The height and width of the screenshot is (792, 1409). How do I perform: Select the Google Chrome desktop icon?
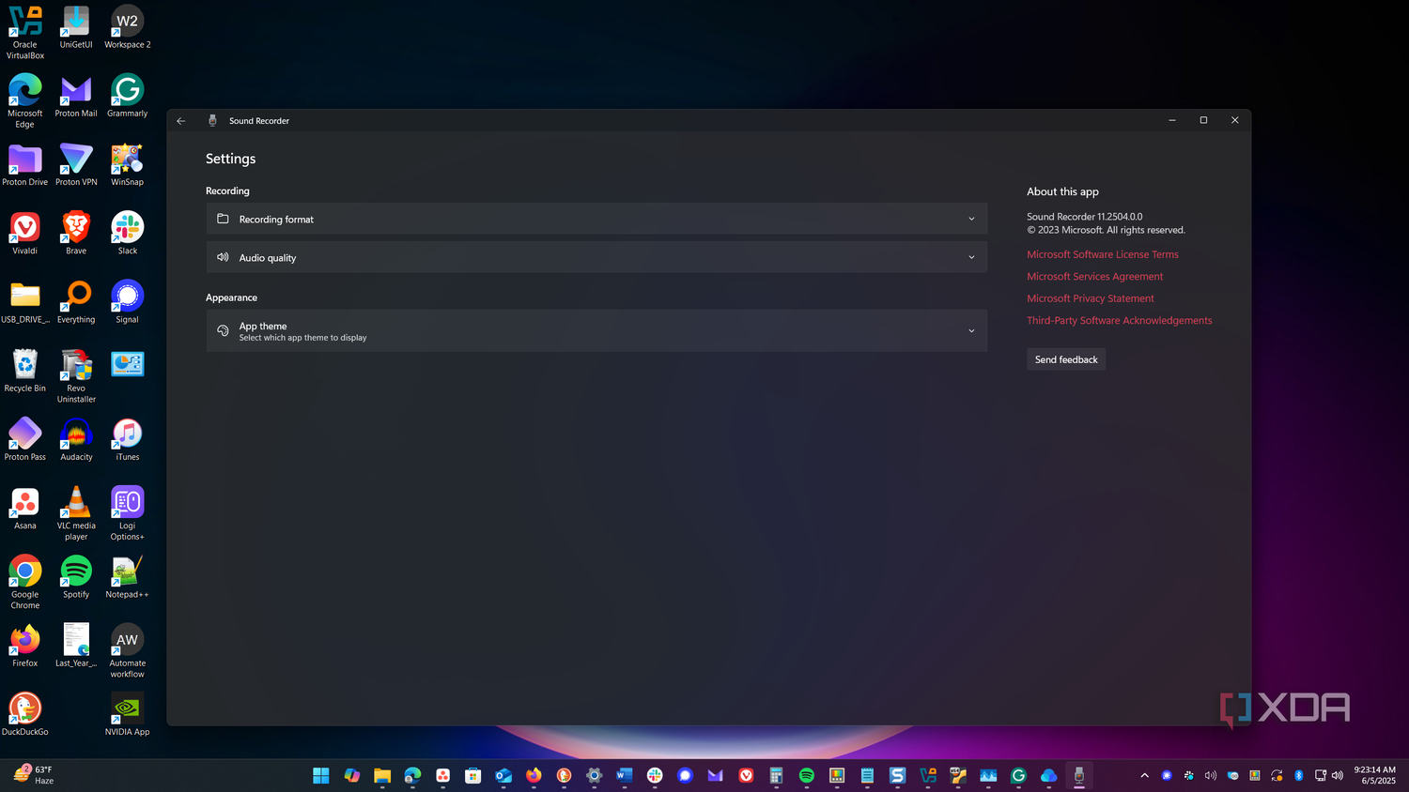point(25,582)
